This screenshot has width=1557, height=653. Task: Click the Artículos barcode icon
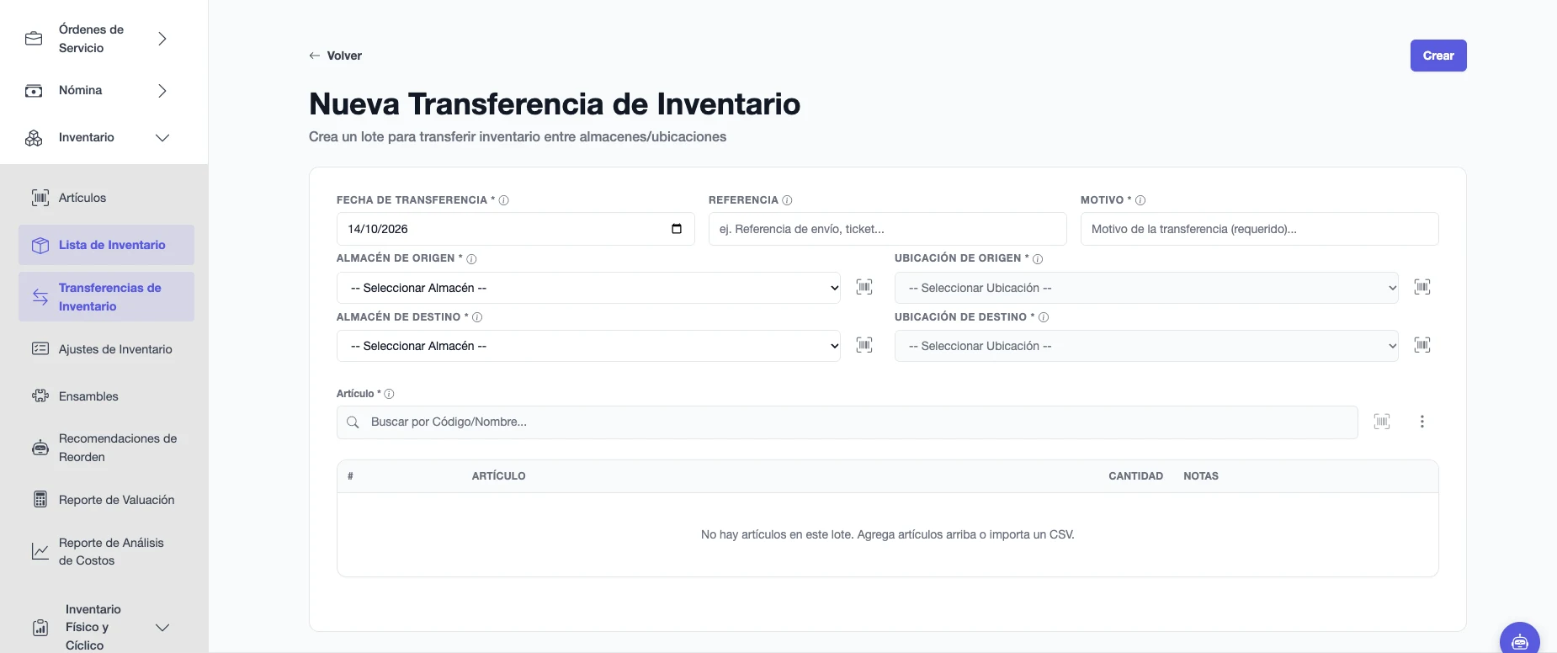40,198
